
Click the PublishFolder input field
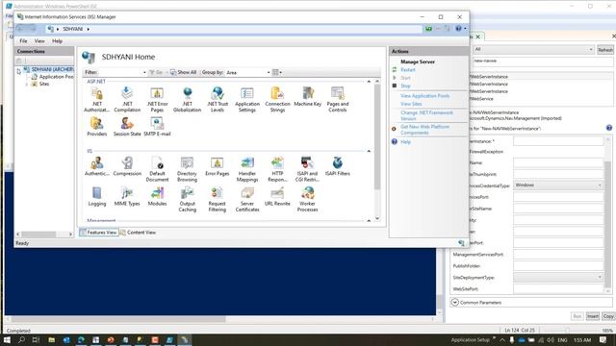[x=558, y=266]
